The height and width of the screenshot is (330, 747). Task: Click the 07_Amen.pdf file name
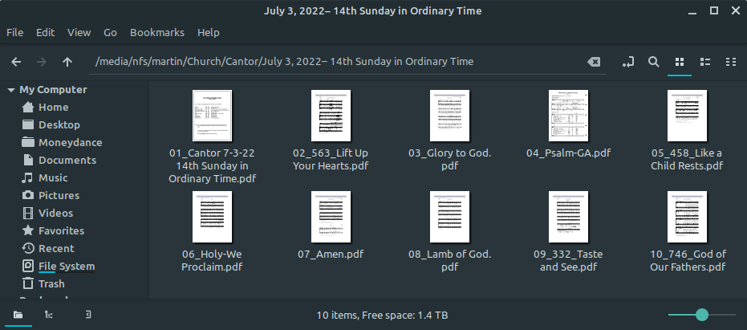coord(331,255)
